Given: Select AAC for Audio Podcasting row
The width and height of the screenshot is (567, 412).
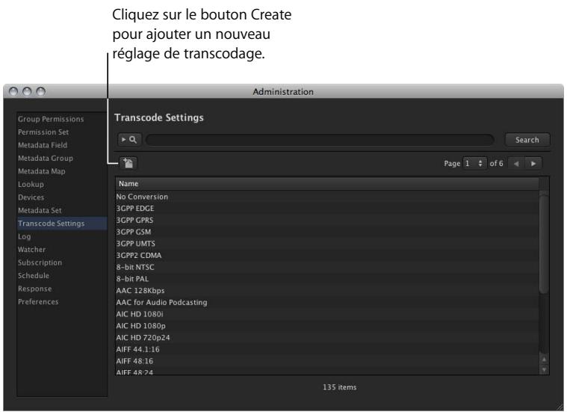Looking at the screenshot, I should point(327,302).
